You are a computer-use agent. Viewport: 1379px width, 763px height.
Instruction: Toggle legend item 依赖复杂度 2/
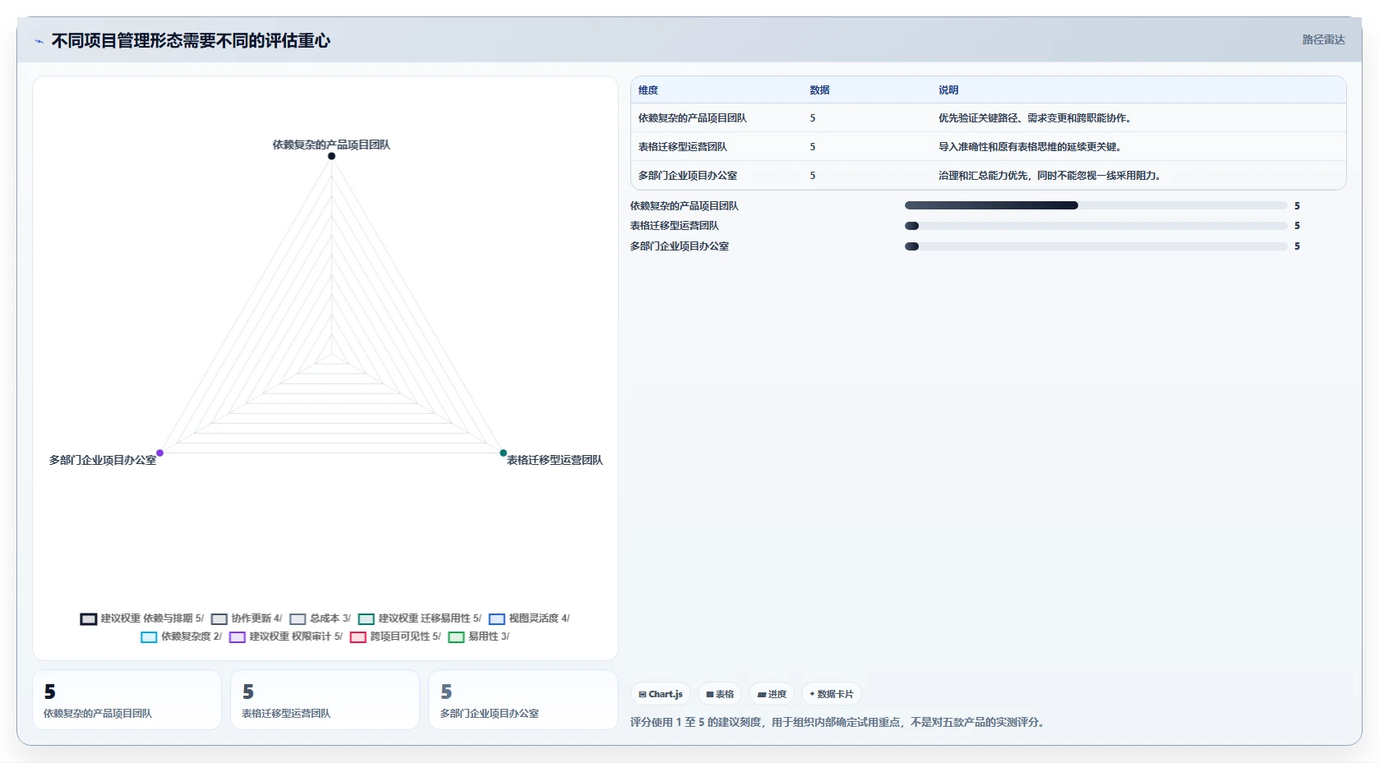pos(182,637)
